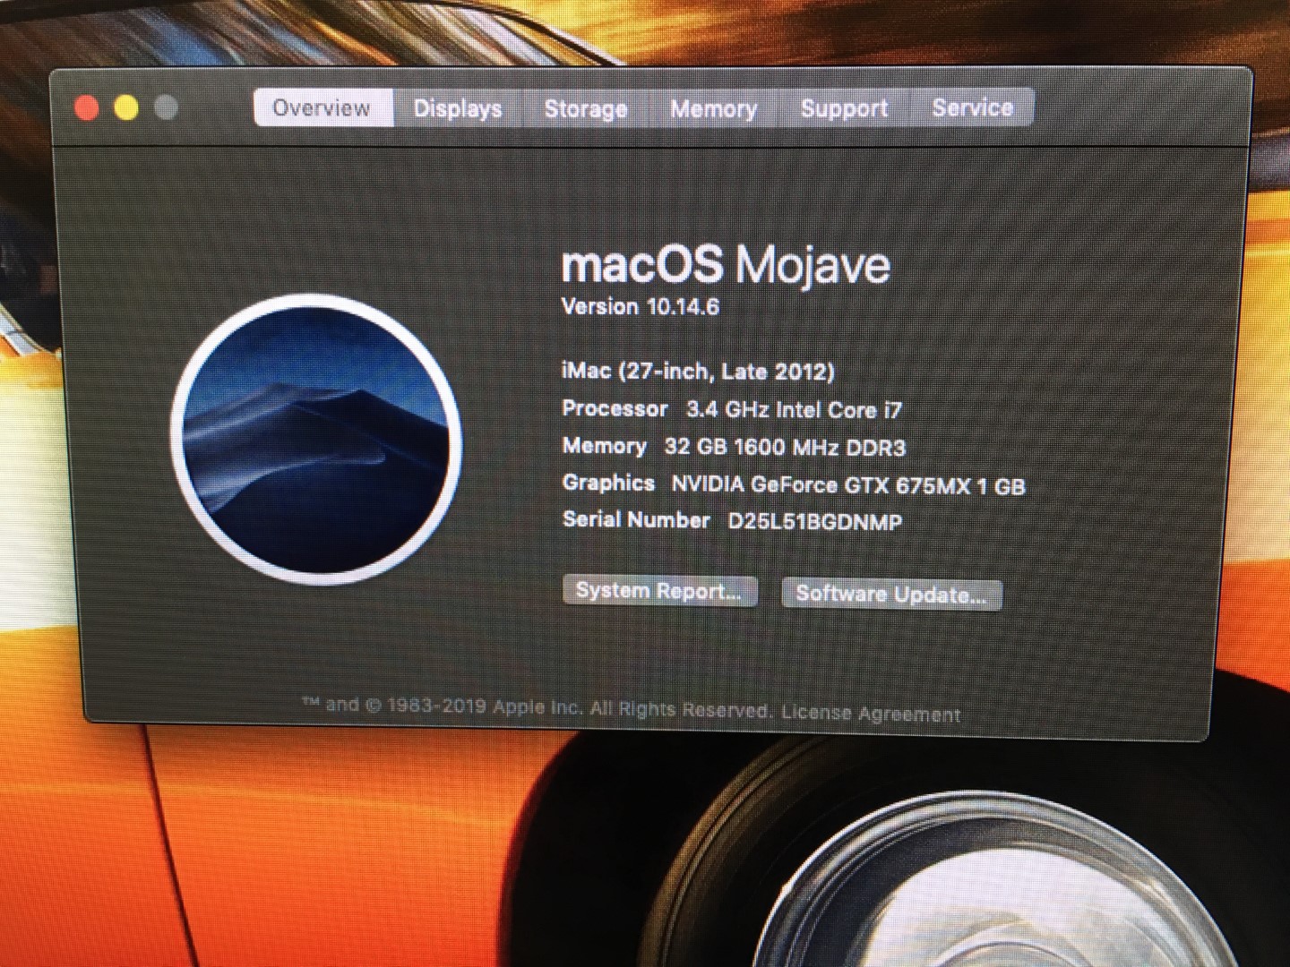Open the License Agreement link

(x=871, y=714)
